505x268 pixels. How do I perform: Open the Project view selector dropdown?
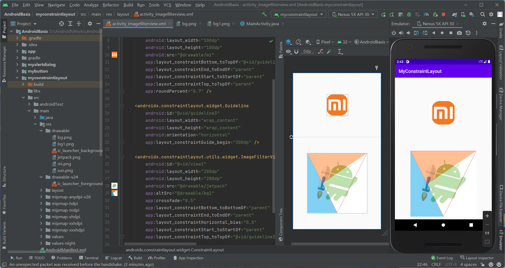coord(24,24)
